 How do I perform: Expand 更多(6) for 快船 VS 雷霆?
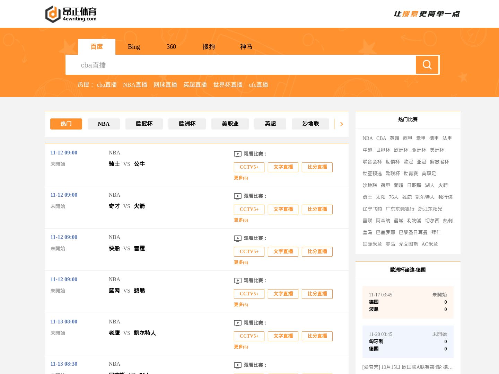click(241, 262)
